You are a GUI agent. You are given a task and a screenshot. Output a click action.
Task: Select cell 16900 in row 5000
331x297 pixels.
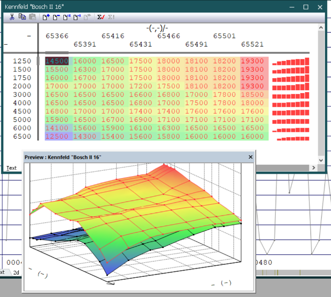(x=141, y=119)
